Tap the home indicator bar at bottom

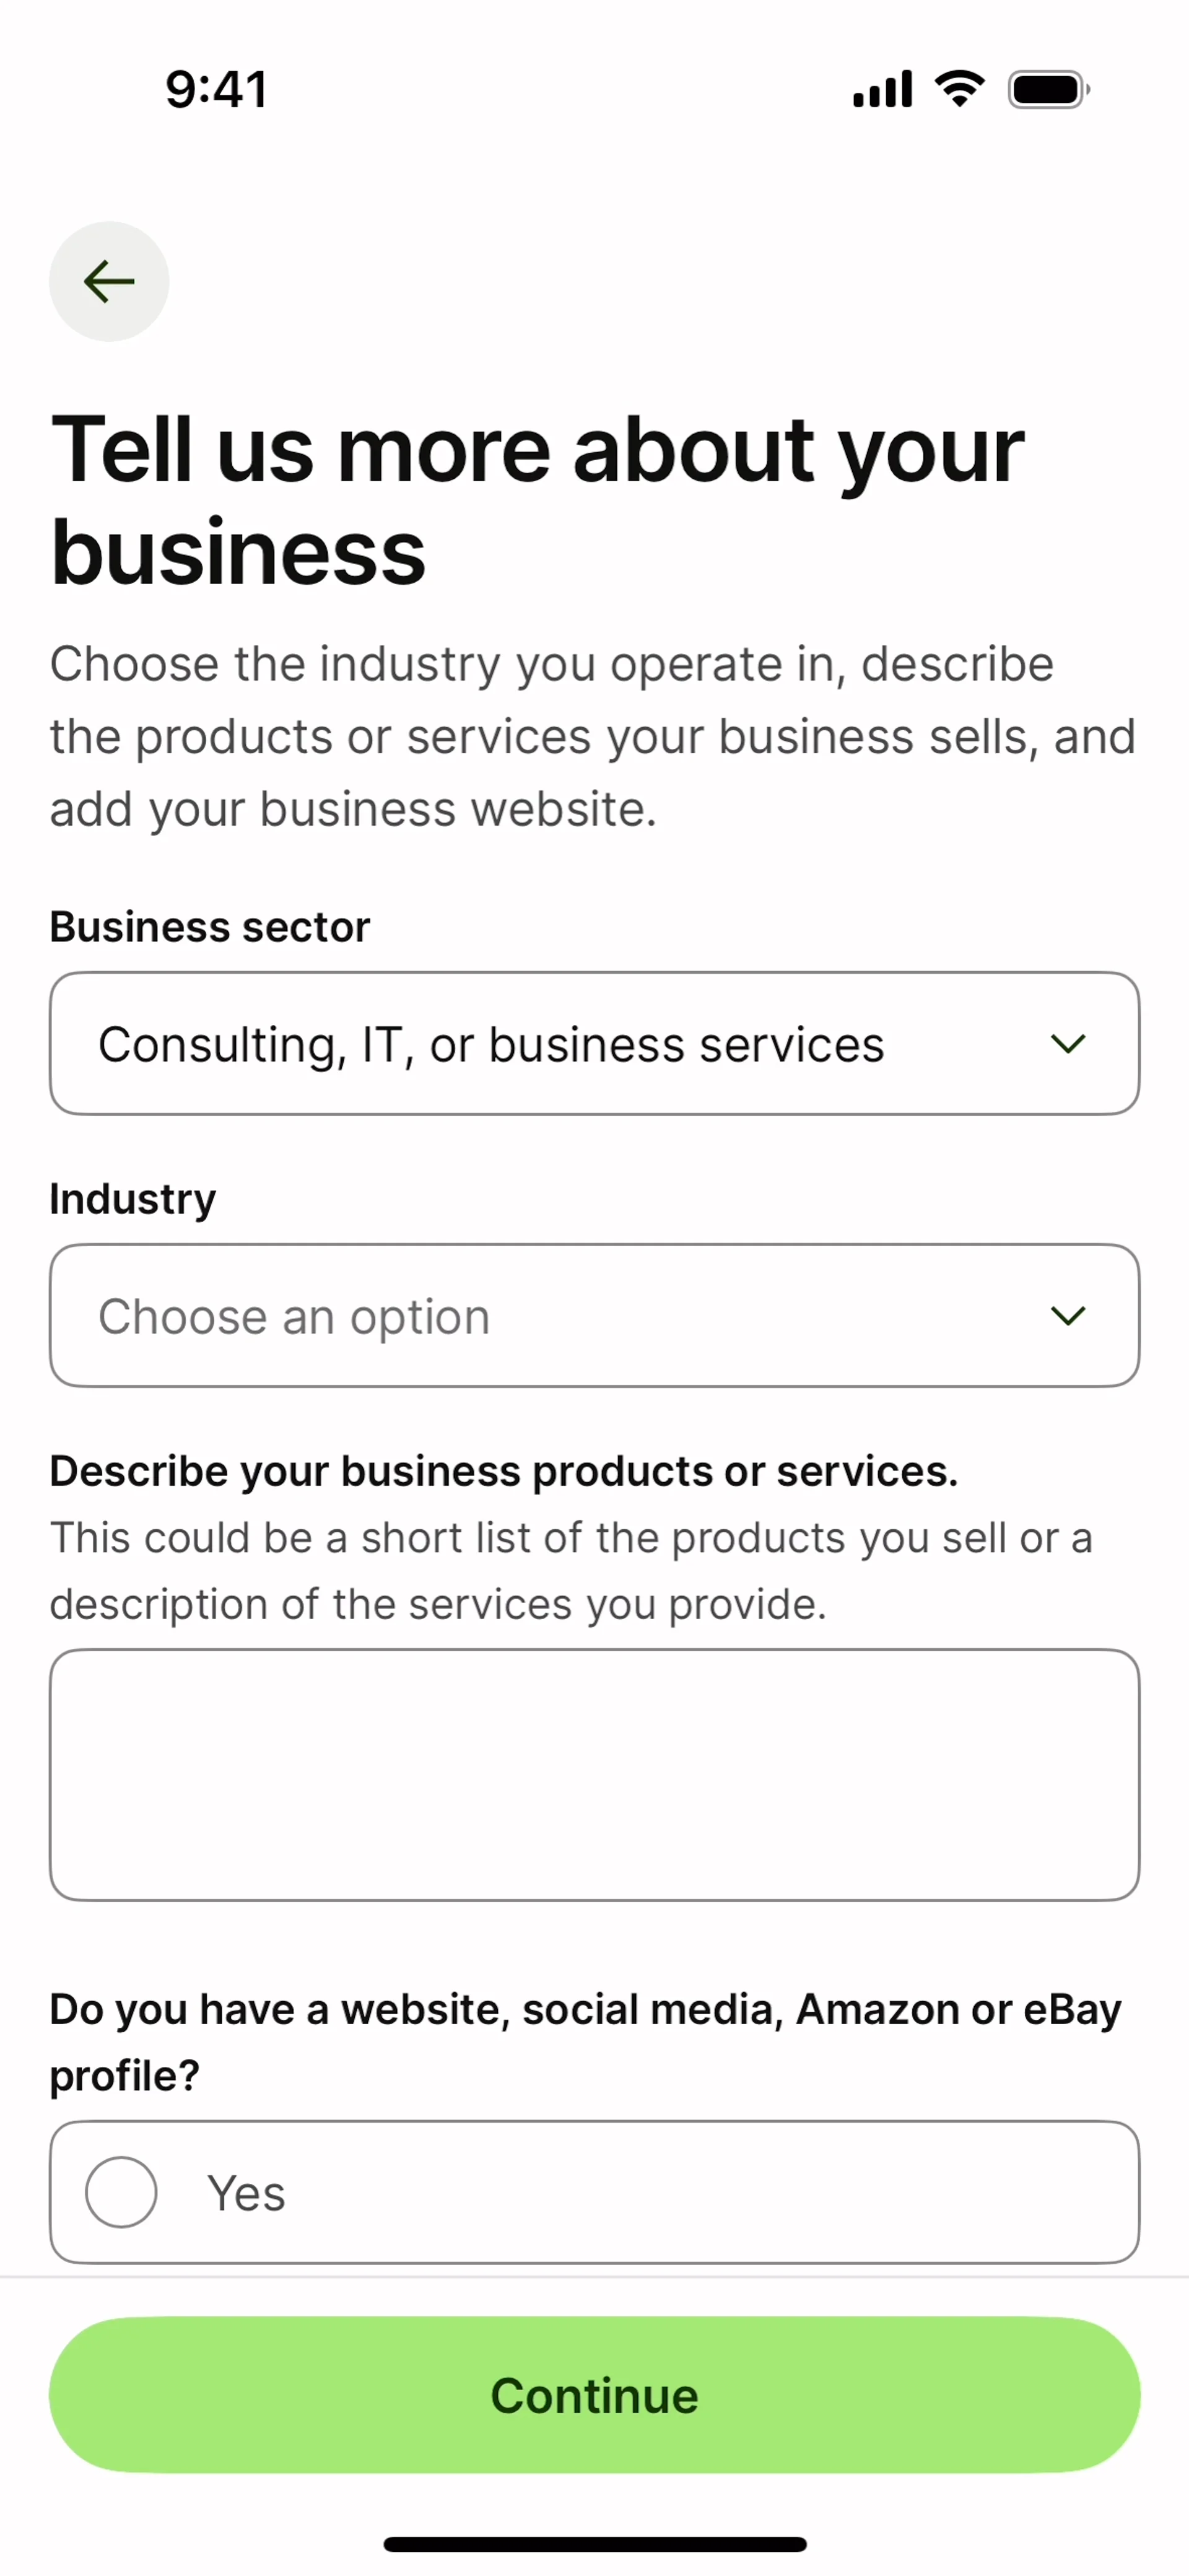point(594,2544)
